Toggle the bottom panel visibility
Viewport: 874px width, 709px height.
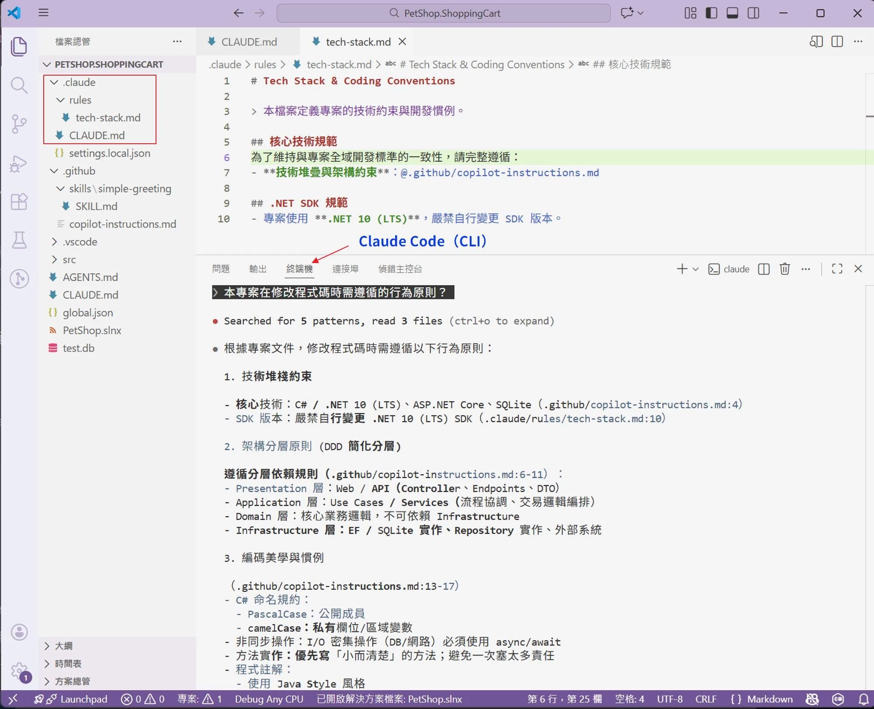[732, 13]
